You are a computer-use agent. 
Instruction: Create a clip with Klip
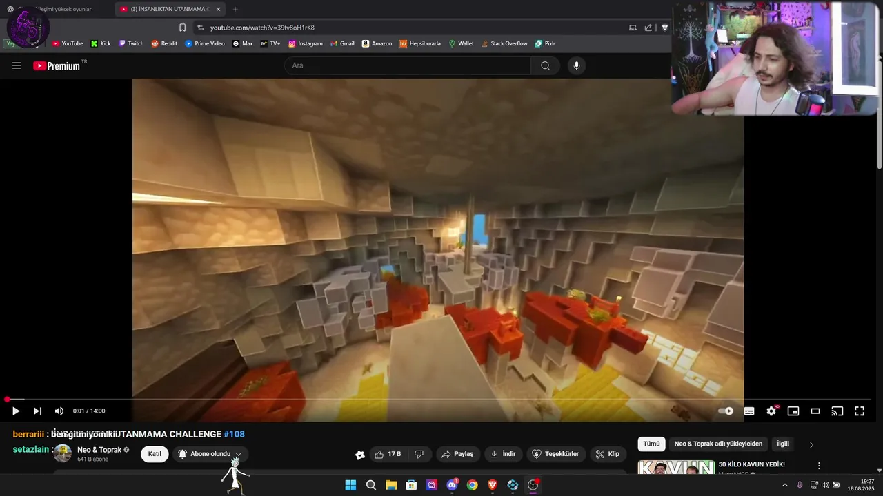[x=608, y=454]
